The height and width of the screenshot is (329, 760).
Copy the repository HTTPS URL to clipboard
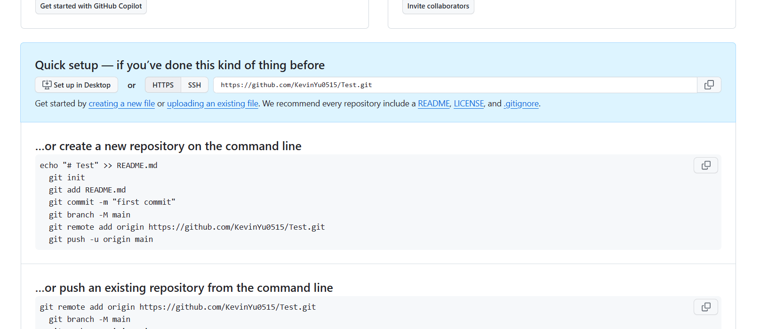(x=709, y=85)
